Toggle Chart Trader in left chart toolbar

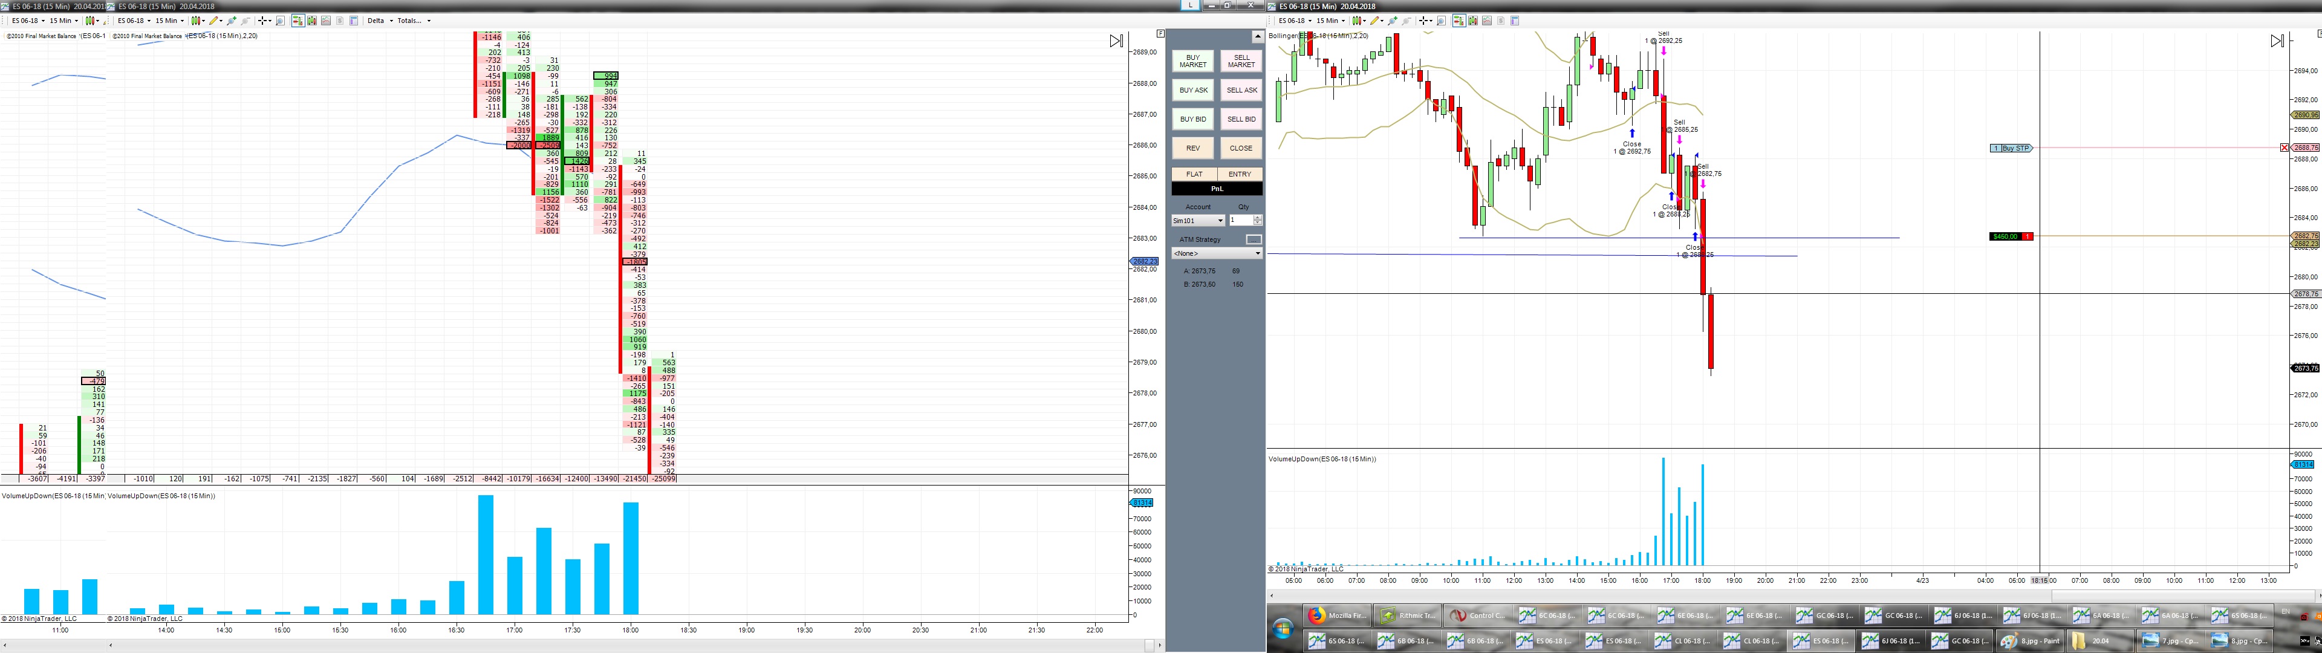pos(298,20)
